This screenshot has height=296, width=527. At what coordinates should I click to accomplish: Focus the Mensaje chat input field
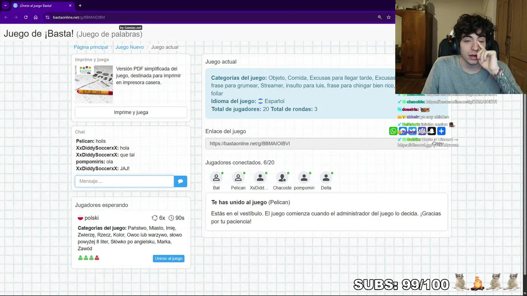coord(124,181)
